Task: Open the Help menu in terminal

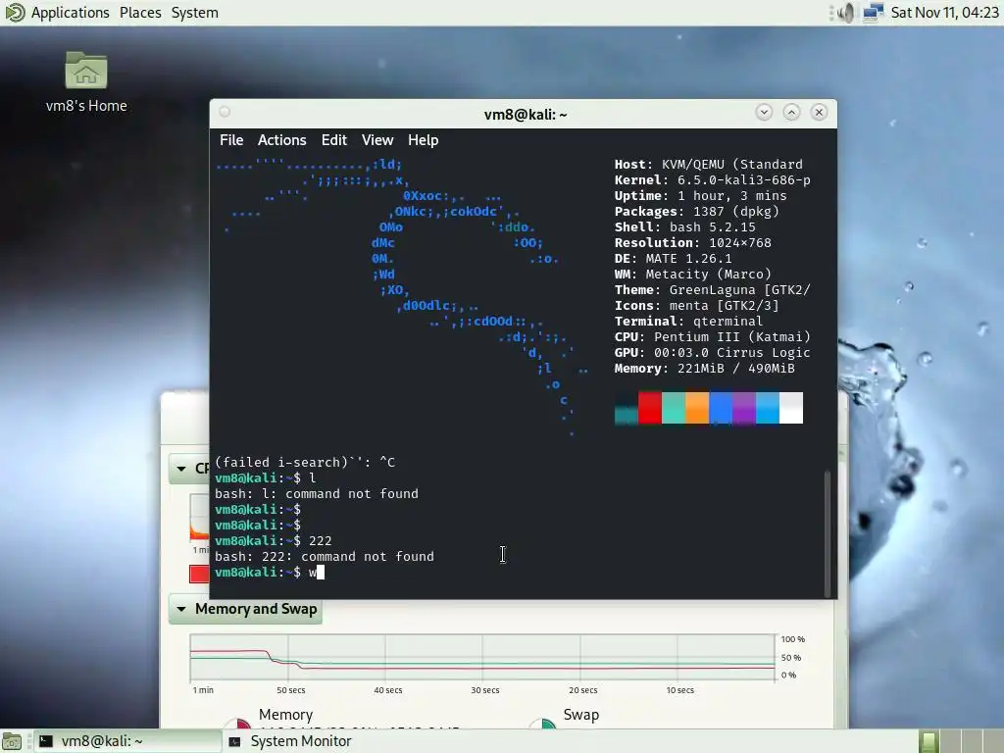Action: pyautogui.click(x=424, y=140)
